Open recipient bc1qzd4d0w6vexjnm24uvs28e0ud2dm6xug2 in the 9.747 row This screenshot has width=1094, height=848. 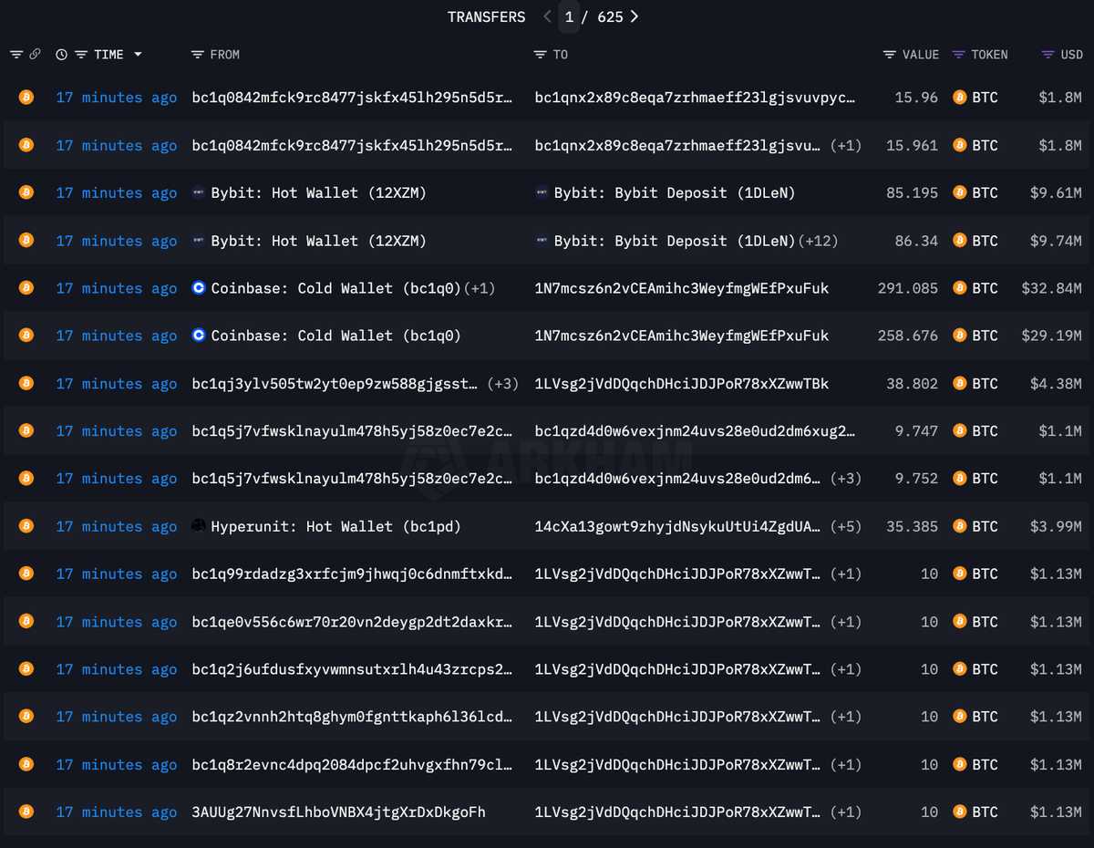[x=696, y=430]
